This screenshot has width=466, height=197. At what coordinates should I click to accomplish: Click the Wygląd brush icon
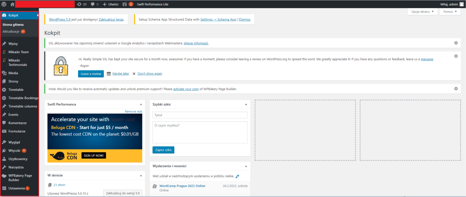tap(4, 142)
